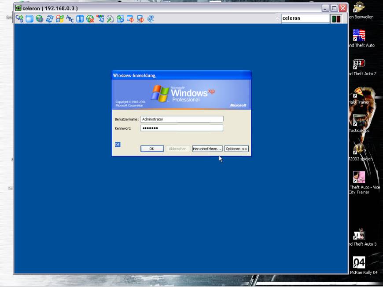The image size is (383, 287).
Task: Toggle remote input and blank monitor icon
Action: pyautogui.click(x=110, y=18)
